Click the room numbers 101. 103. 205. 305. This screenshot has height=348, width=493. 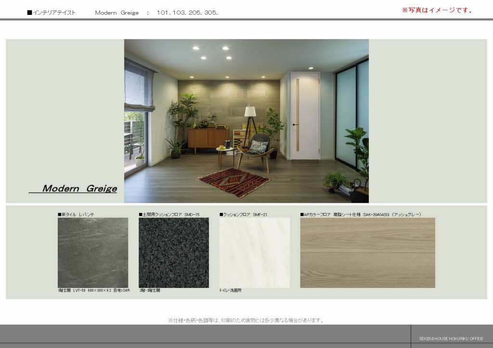pos(187,12)
